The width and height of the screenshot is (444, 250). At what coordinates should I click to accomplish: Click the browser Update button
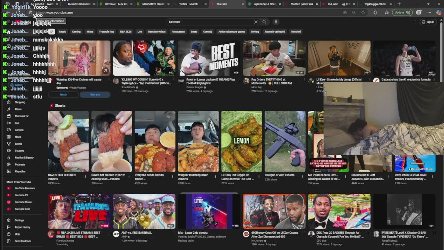tap(402, 12)
